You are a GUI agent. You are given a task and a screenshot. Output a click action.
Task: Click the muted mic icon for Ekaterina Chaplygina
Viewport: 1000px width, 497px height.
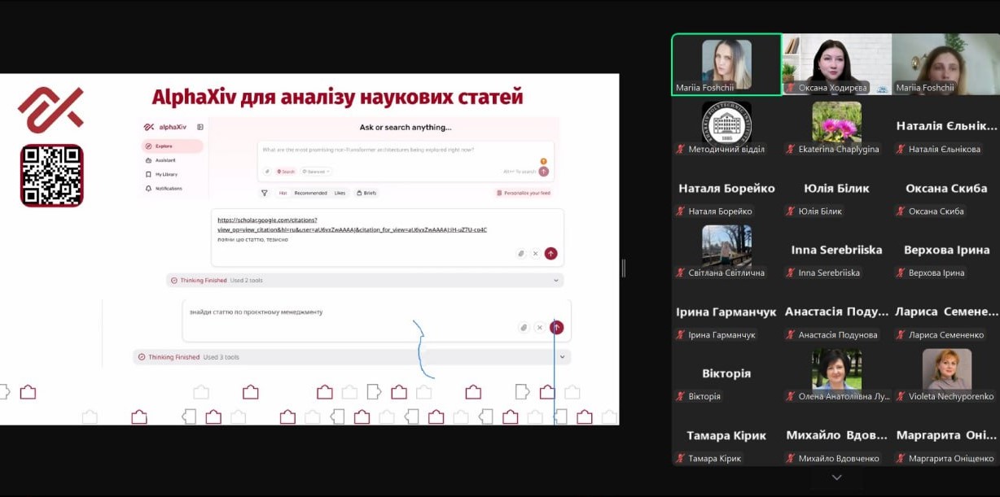click(790, 150)
